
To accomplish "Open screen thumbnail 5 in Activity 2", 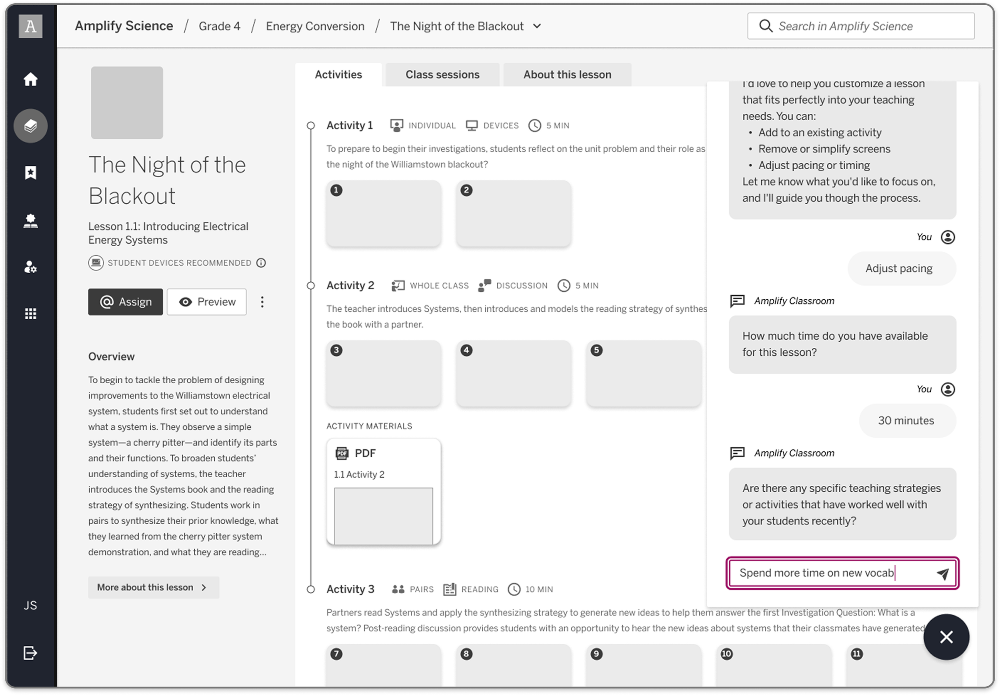I will [x=644, y=374].
